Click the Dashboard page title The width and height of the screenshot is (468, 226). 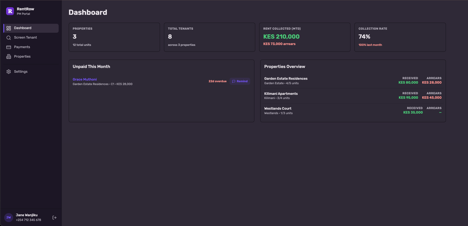click(x=88, y=12)
